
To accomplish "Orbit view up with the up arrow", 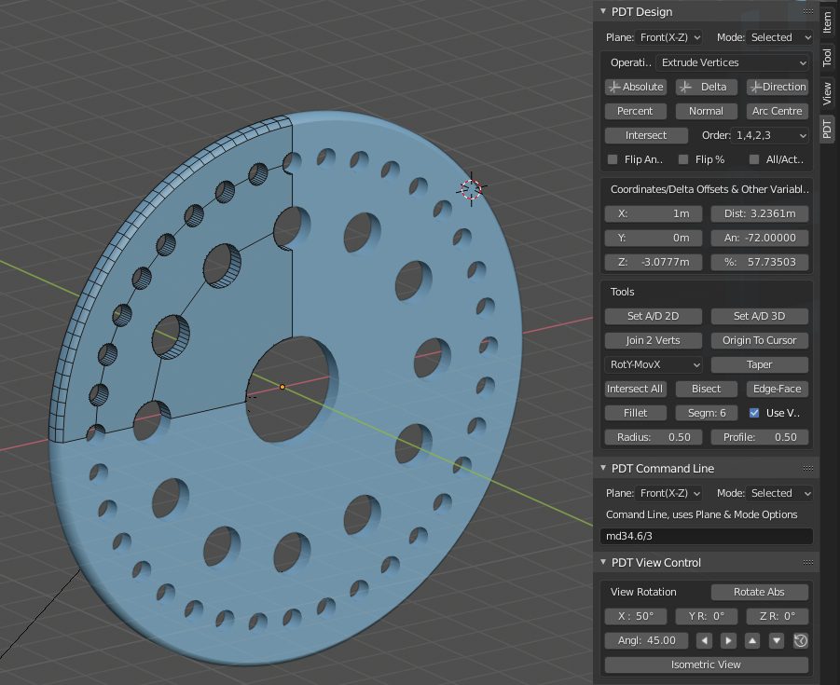I will (x=752, y=640).
